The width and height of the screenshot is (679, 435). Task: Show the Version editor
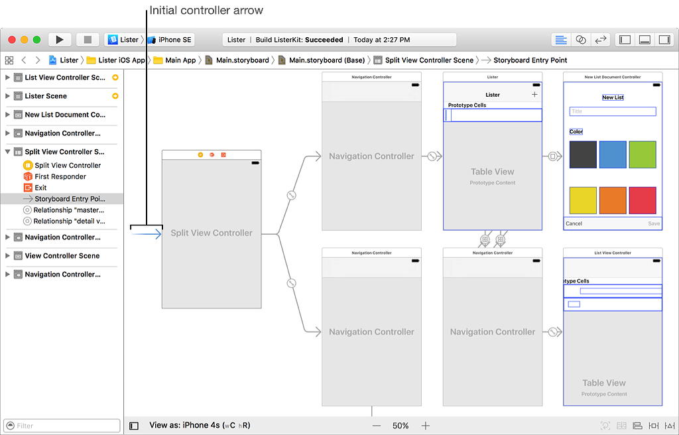[601, 39]
